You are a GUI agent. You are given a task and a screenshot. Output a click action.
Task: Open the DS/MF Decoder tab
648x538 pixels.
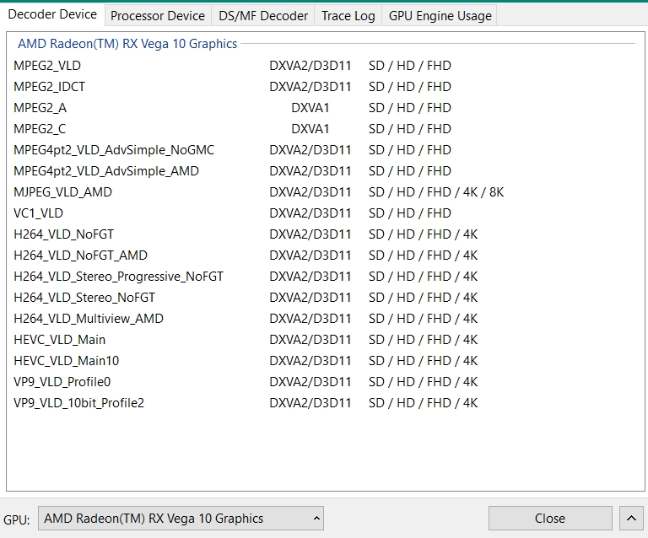point(263,16)
